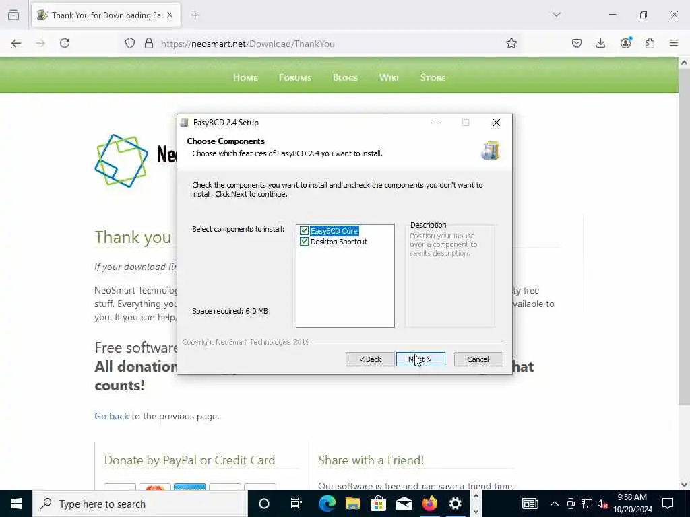The image size is (690, 517).
Task: Open the taskbar clock showing 9:58 AM
Action: [x=632, y=504]
